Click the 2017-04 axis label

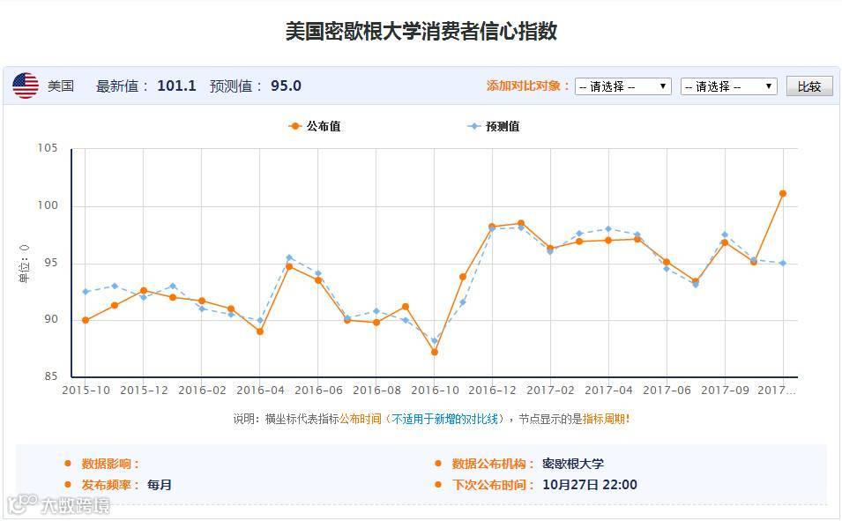click(608, 391)
